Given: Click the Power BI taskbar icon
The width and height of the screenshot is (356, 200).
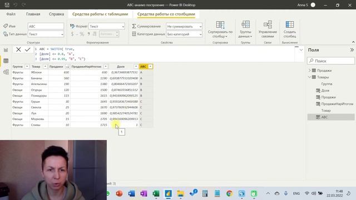Looking at the screenshot, I should click(x=168, y=193).
